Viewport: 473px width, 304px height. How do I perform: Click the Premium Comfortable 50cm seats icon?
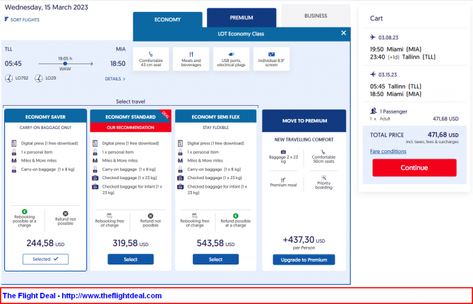(x=323, y=152)
